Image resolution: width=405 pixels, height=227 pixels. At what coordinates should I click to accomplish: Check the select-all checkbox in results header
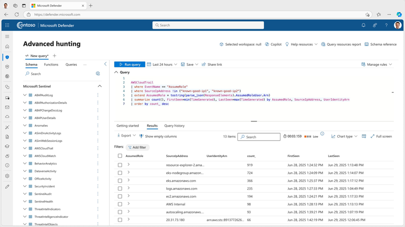click(x=120, y=156)
